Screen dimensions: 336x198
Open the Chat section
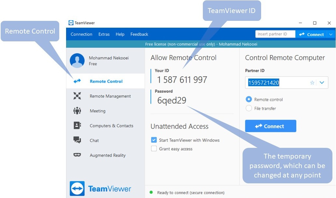105,140
